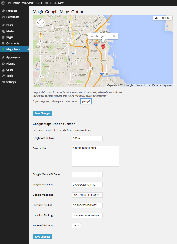The height and width of the screenshot is (244, 177).
Task: Click the Posts pin icon
Action: pos(3,25)
